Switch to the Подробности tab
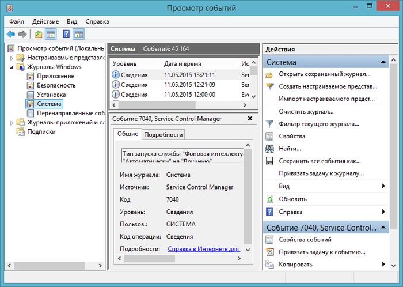 [x=164, y=134]
